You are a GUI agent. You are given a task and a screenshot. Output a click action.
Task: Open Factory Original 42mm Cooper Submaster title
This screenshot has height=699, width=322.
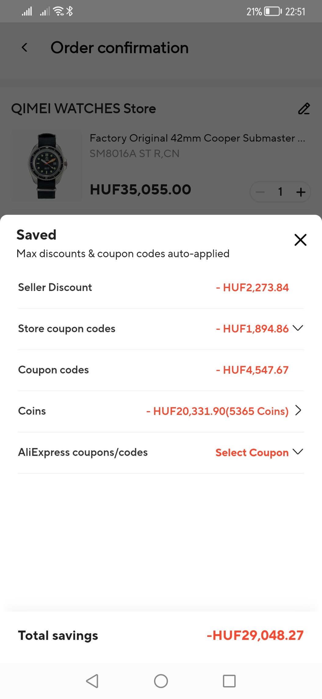click(x=197, y=138)
